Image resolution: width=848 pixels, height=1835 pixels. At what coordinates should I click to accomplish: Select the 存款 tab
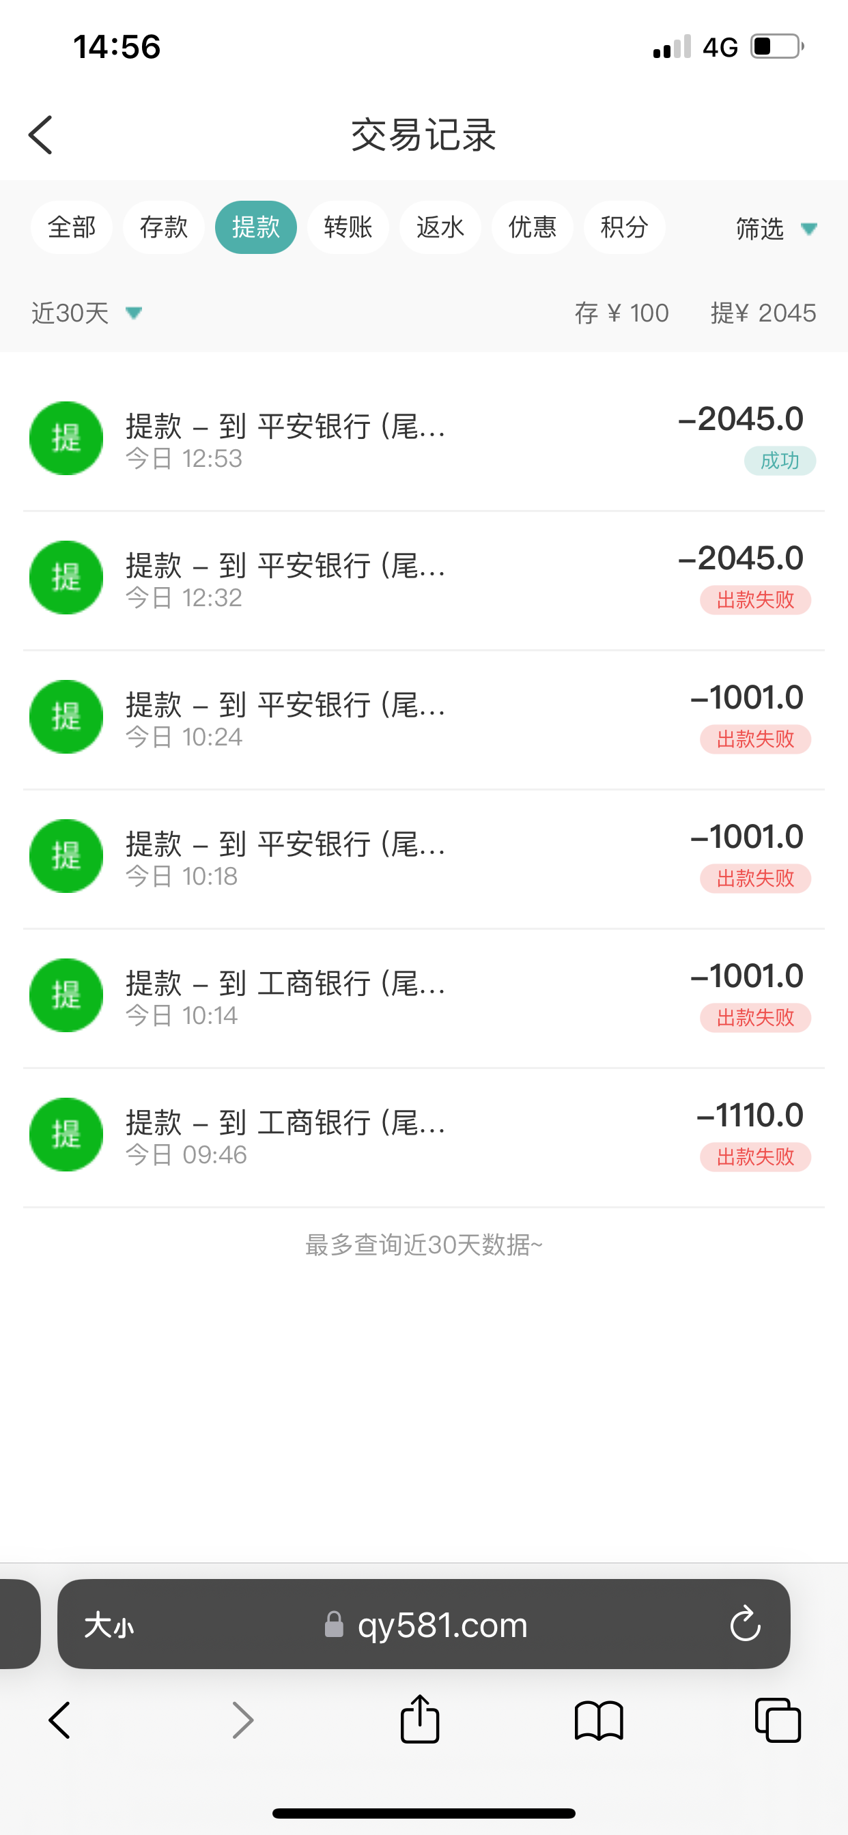point(163,227)
